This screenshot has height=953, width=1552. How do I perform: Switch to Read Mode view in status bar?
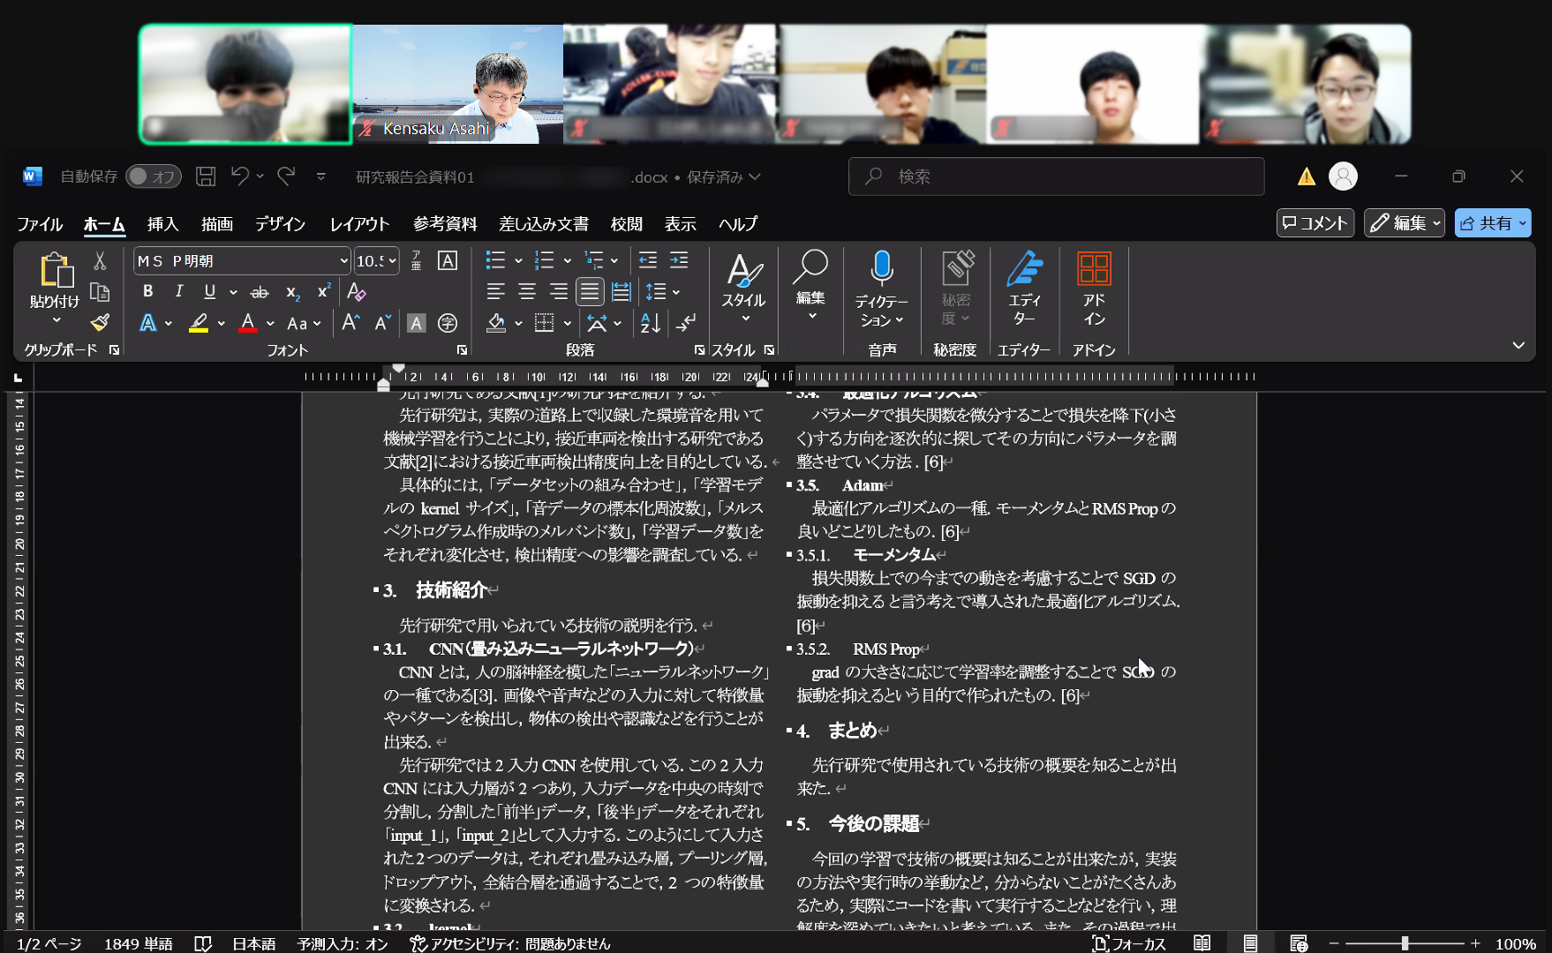(1202, 943)
